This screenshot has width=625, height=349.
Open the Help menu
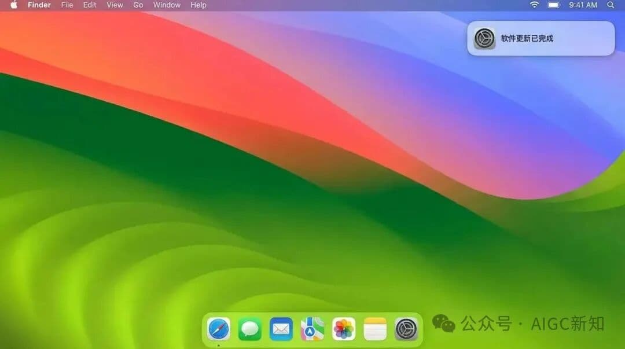click(x=198, y=5)
